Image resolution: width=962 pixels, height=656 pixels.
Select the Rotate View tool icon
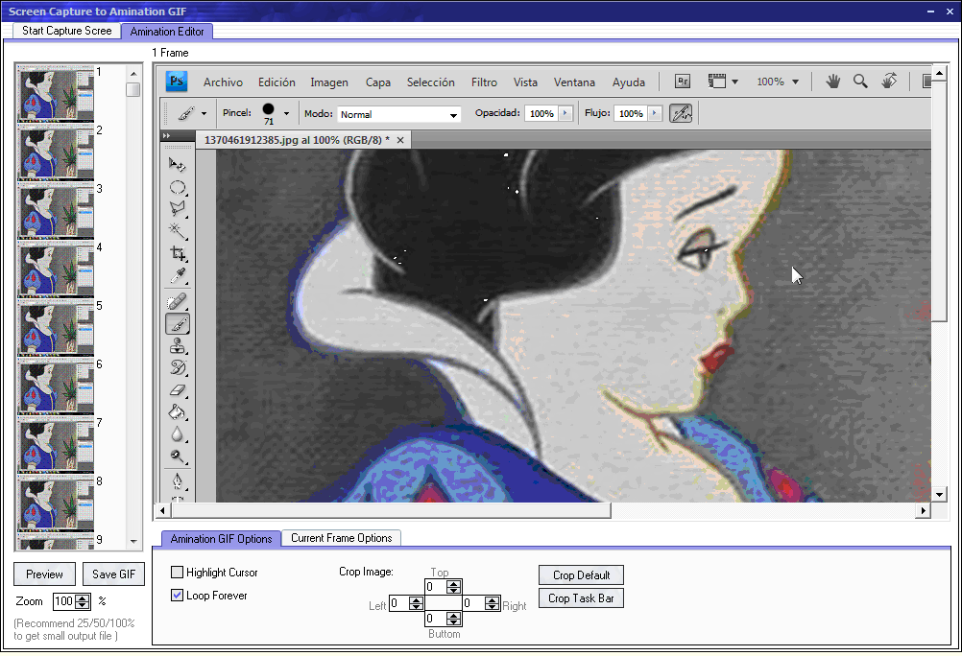[889, 81]
